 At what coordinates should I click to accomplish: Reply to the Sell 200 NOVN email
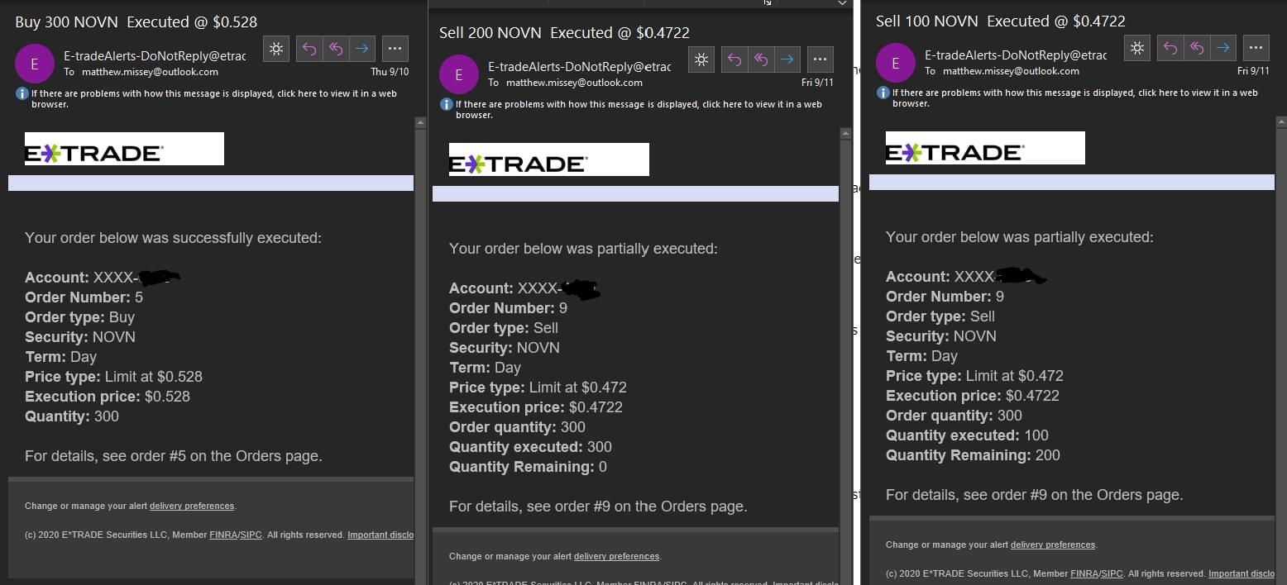(x=734, y=59)
